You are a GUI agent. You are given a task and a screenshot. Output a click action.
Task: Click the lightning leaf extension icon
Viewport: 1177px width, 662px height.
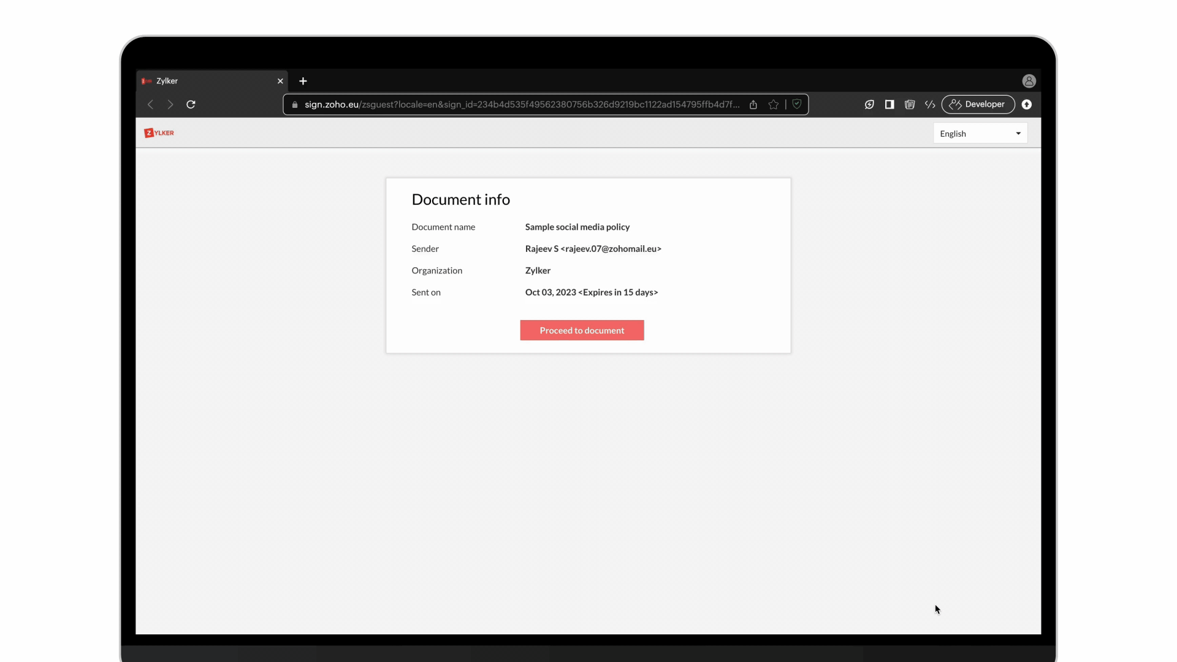(869, 105)
